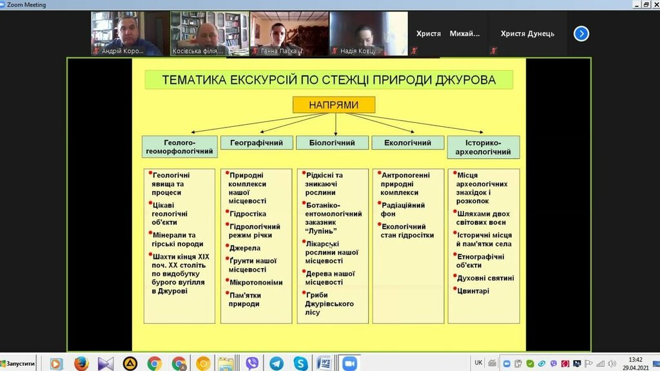Open Skype from the taskbar
The image size is (660, 371).
click(300, 363)
